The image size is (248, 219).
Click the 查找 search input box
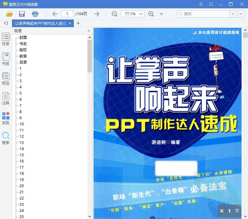(x=203, y=14)
